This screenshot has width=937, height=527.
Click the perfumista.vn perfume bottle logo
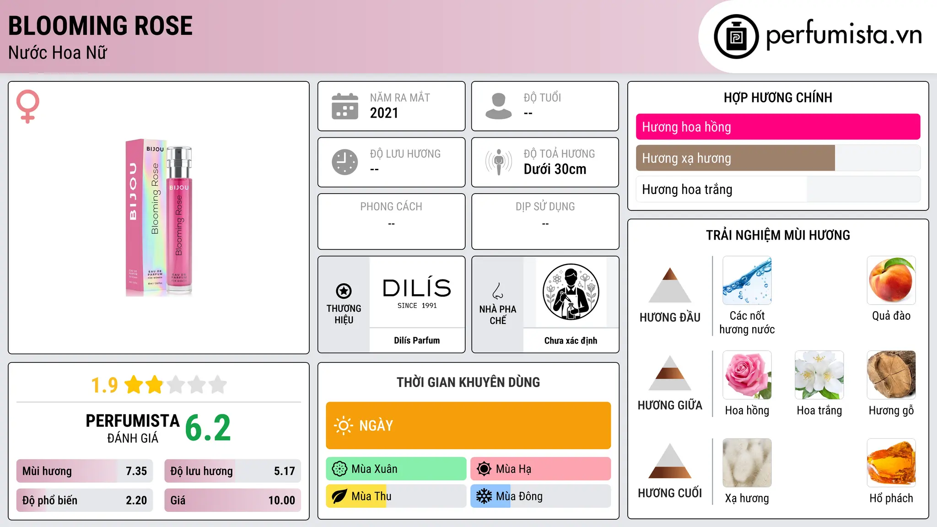pyautogui.click(x=736, y=37)
